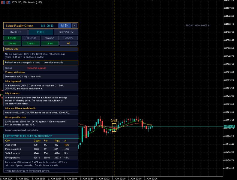The width and height of the screenshot is (237, 180).
Task: Click the 84108.15 price axis label
Action: click(x=229, y=24)
